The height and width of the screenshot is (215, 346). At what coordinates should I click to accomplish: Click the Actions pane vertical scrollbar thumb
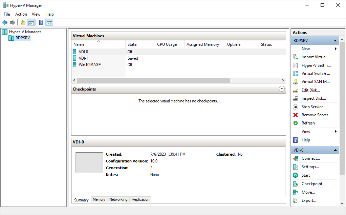coord(342,108)
